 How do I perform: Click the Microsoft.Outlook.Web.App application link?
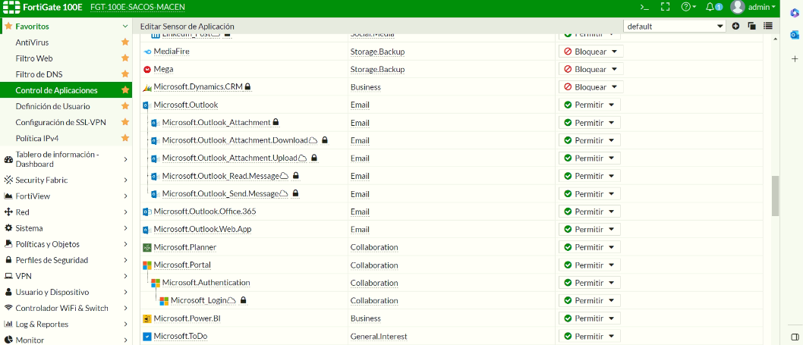(202, 229)
